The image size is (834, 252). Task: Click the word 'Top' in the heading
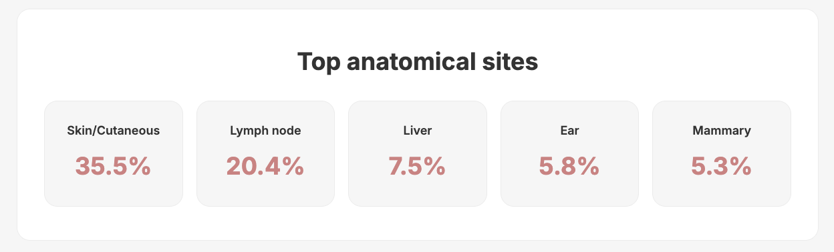pyautogui.click(x=320, y=63)
